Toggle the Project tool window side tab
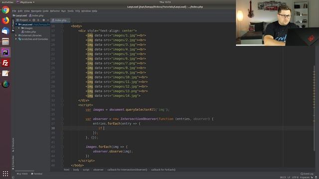 pyautogui.click(x=13, y=25)
